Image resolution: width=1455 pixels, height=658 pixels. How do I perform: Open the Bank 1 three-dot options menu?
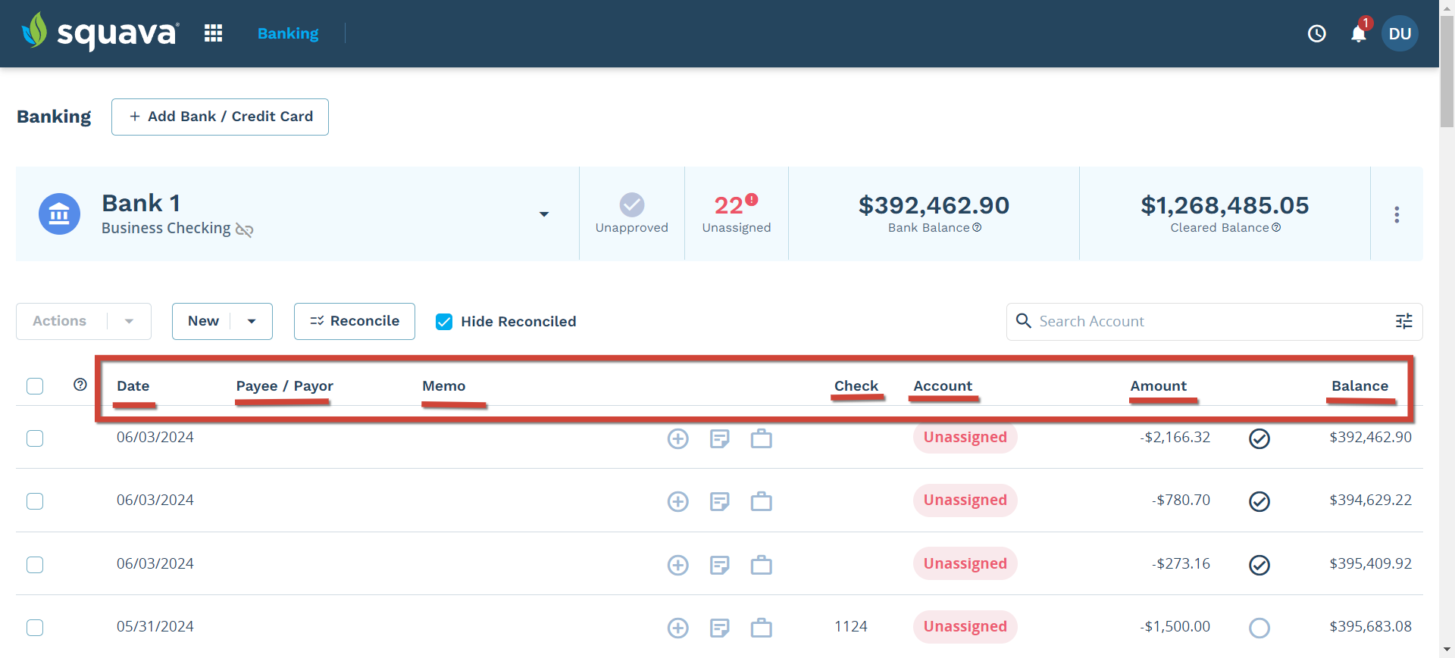(1397, 214)
